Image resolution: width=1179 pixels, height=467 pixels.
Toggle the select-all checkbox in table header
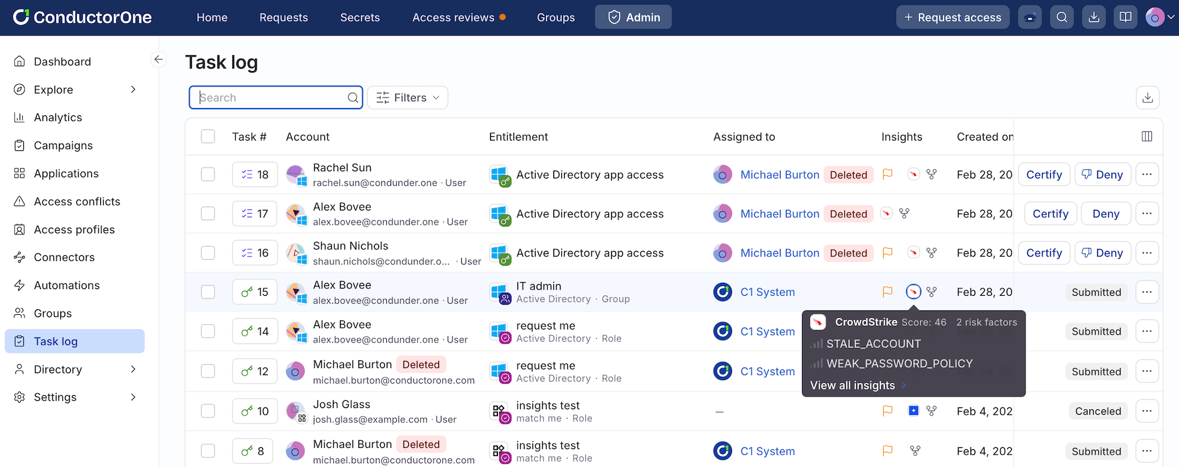[208, 136]
